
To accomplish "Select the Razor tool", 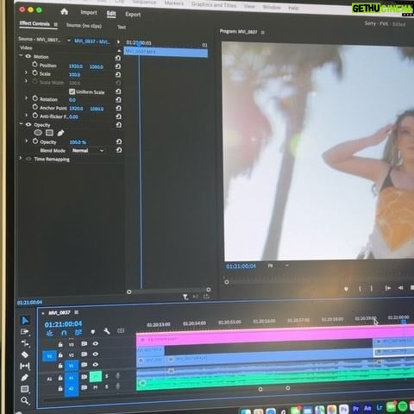I will [25, 354].
